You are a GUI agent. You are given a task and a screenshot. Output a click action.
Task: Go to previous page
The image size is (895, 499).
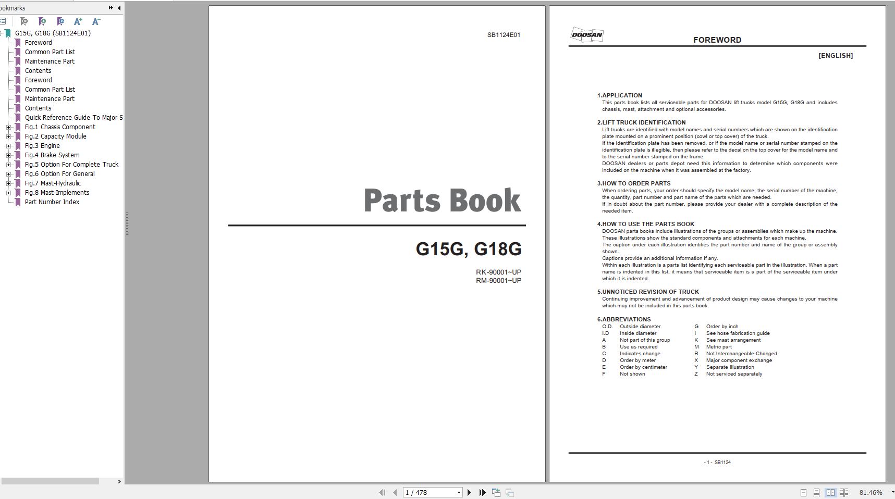395,492
